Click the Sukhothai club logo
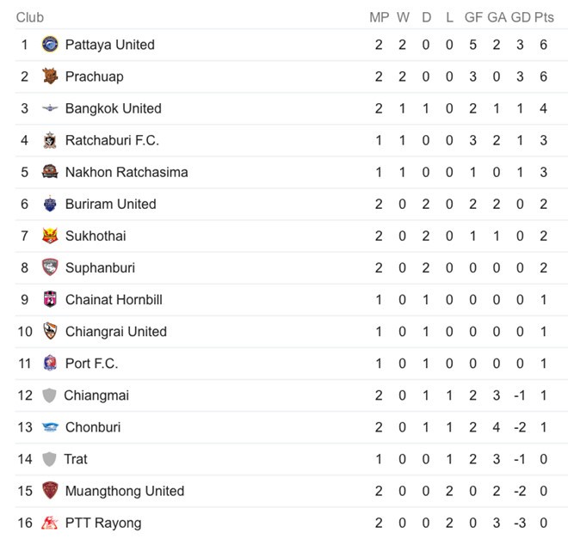 (x=50, y=236)
